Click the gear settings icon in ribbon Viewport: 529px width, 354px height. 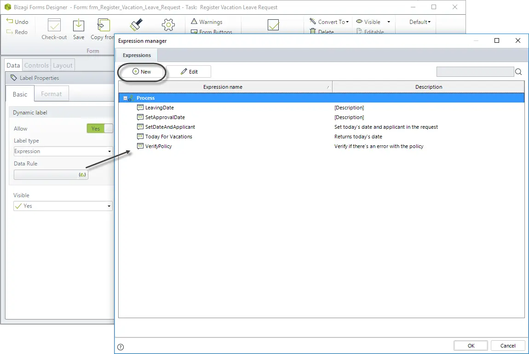168,25
